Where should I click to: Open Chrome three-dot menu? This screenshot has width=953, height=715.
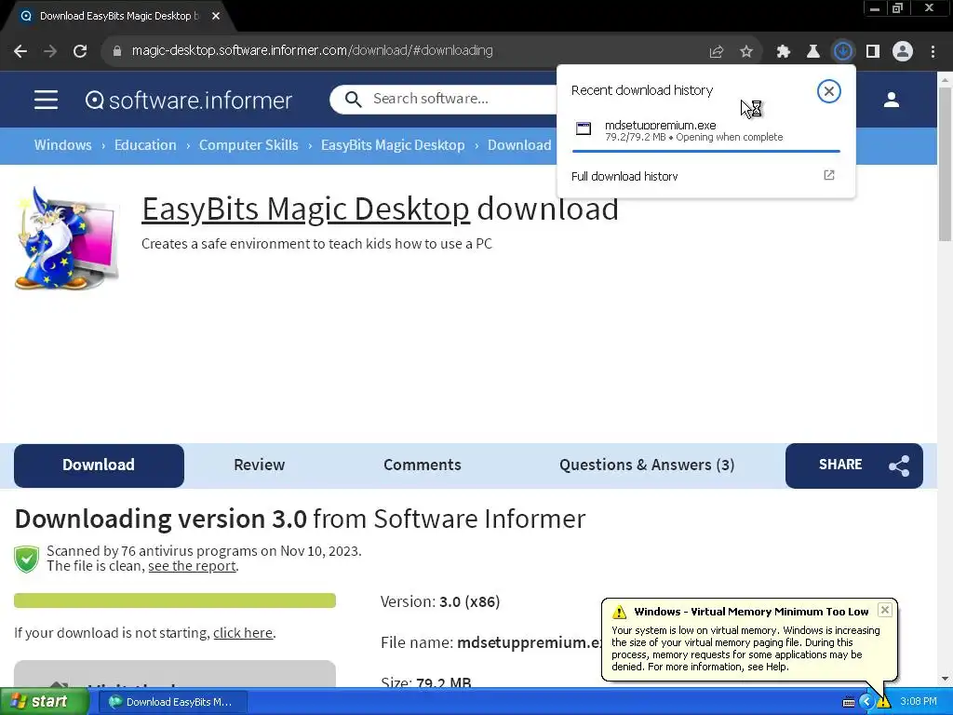click(933, 51)
